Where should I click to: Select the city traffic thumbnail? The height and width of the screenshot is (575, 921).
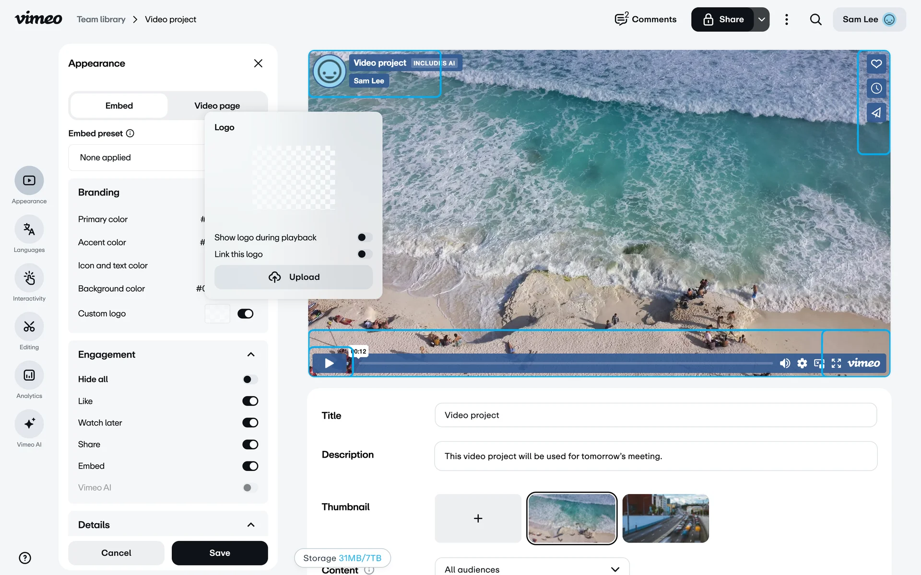pyautogui.click(x=665, y=518)
